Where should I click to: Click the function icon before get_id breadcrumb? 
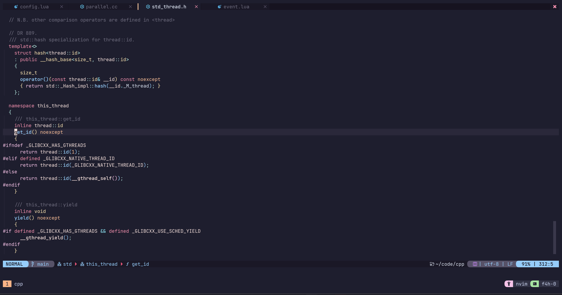[127, 264]
